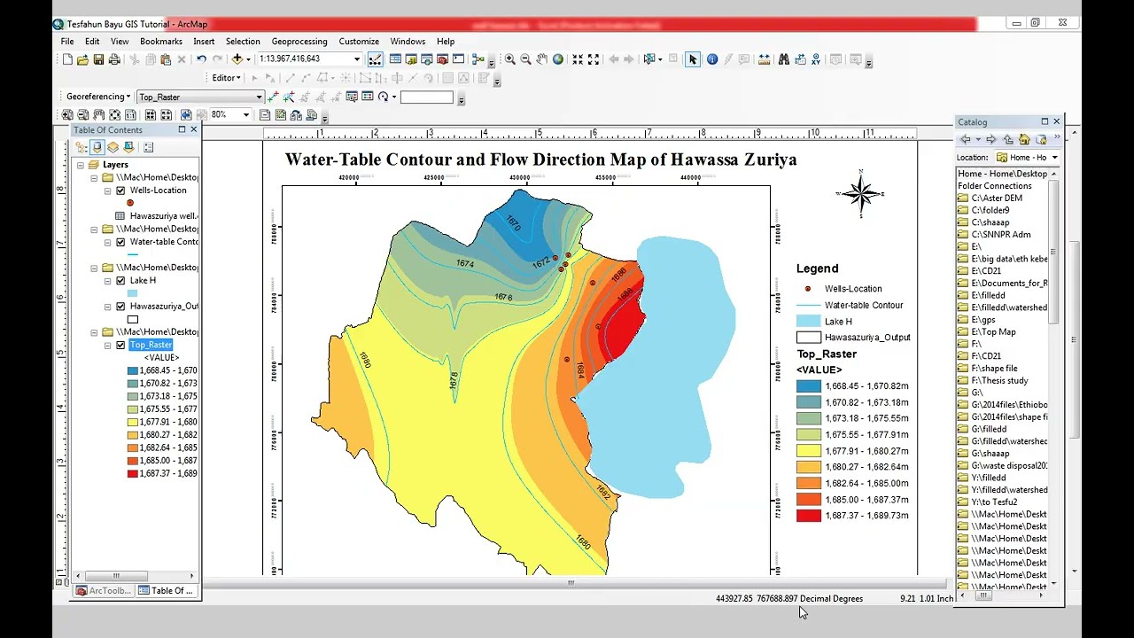Toggle visibility of Lake H layer

[120, 281]
